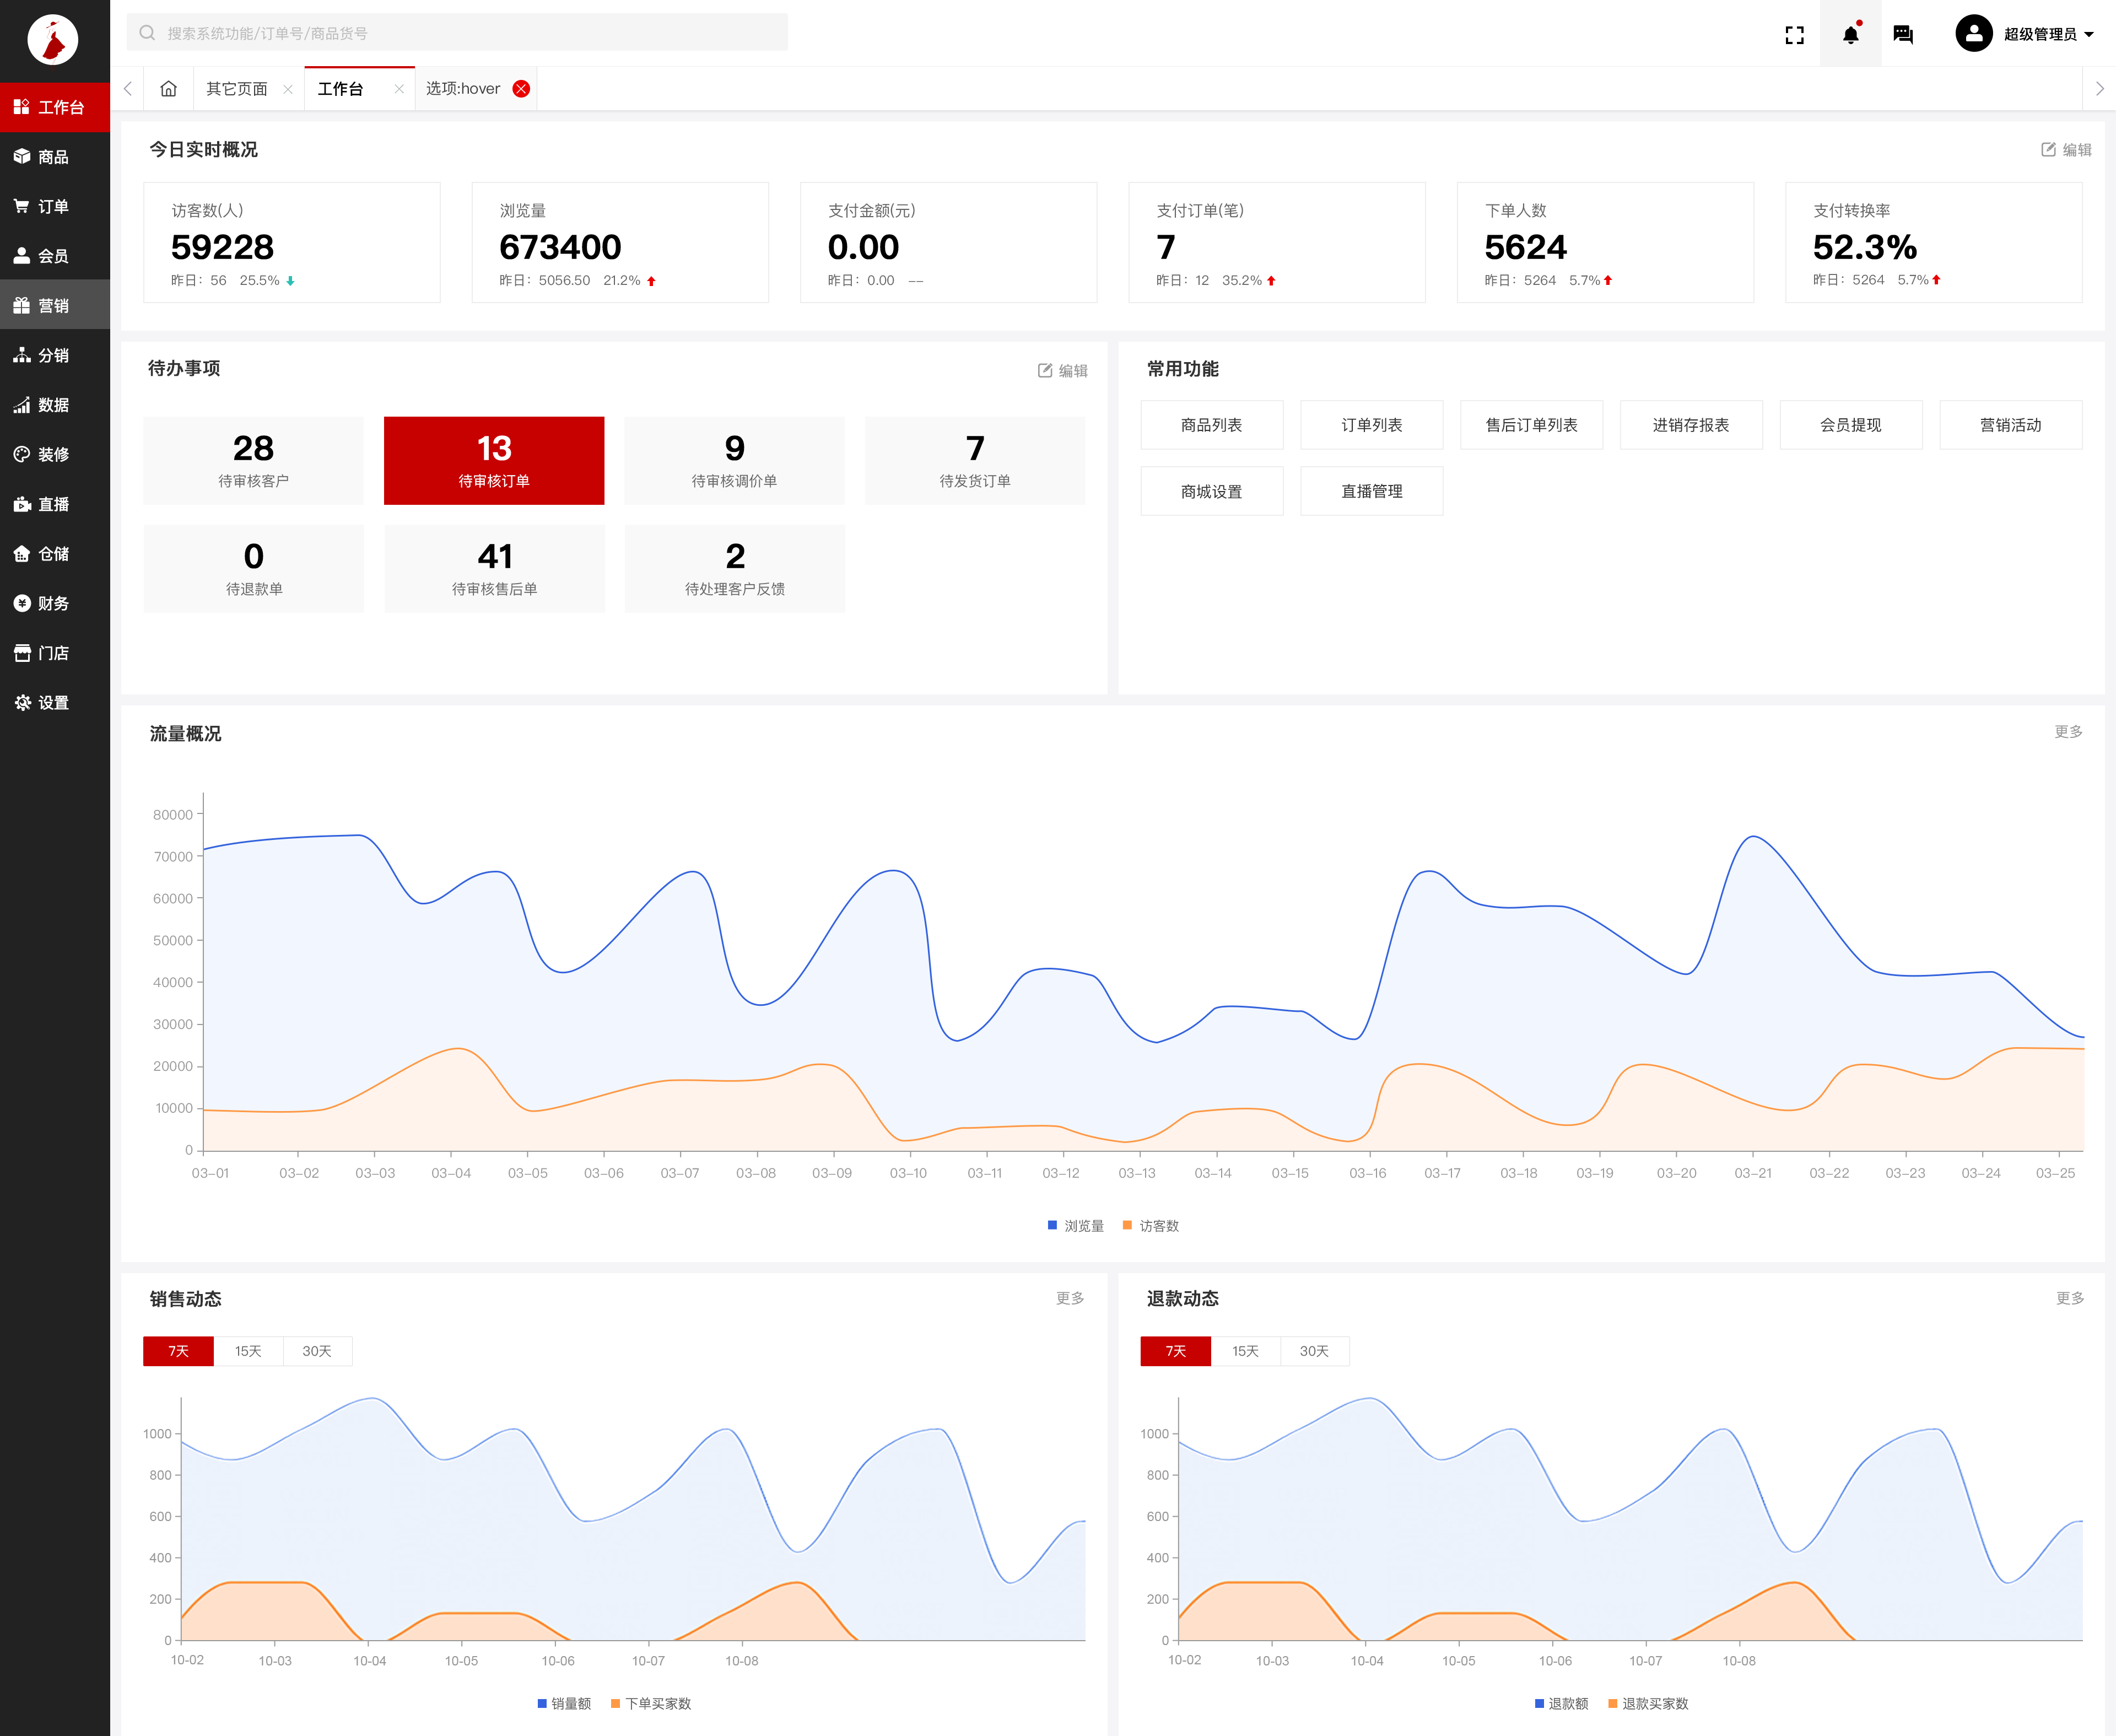
Task: Open the notifications bell
Action: 1850,35
